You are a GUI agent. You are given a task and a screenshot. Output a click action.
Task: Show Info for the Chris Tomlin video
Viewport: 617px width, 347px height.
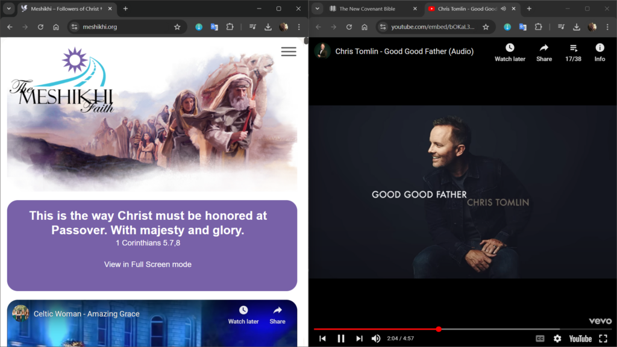click(600, 52)
